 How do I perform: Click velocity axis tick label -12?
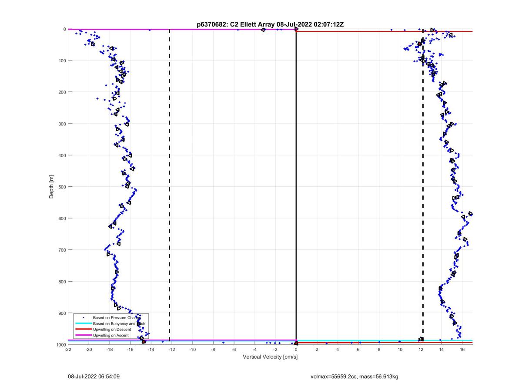[171, 349]
